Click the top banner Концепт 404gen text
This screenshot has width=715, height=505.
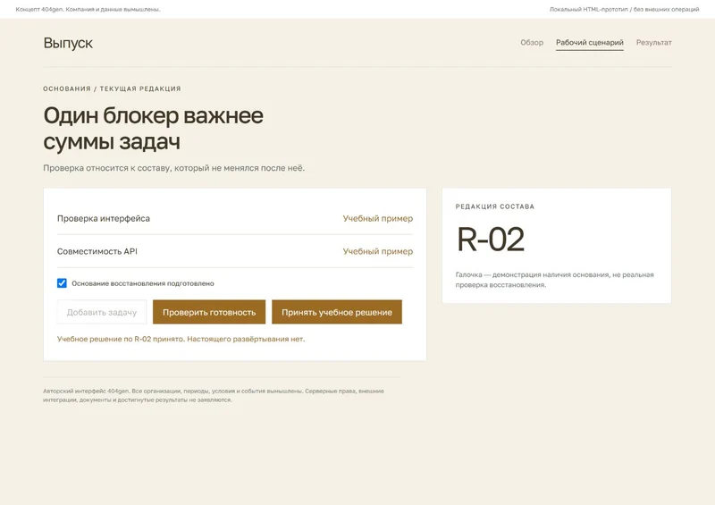88,9
